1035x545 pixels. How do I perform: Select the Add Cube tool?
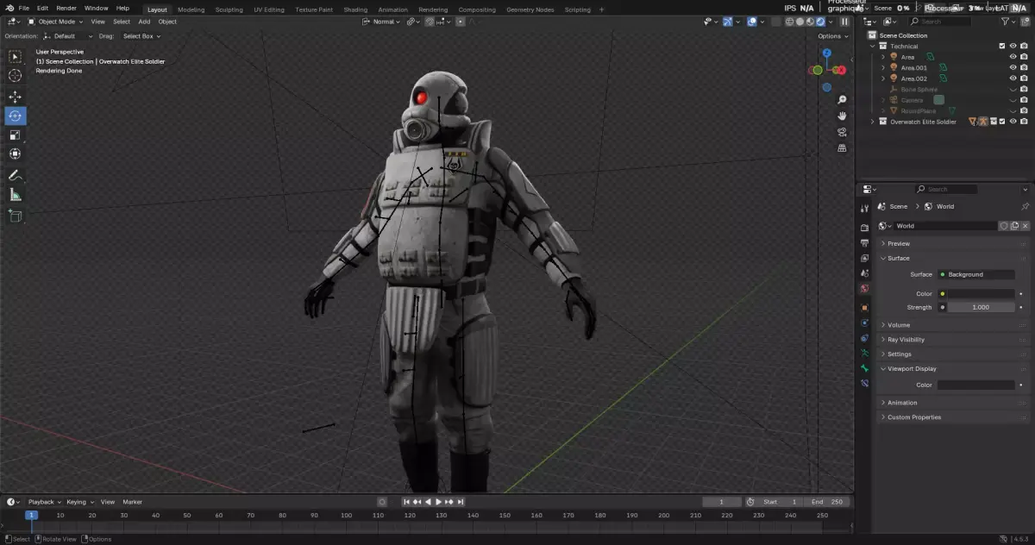[16, 216]
